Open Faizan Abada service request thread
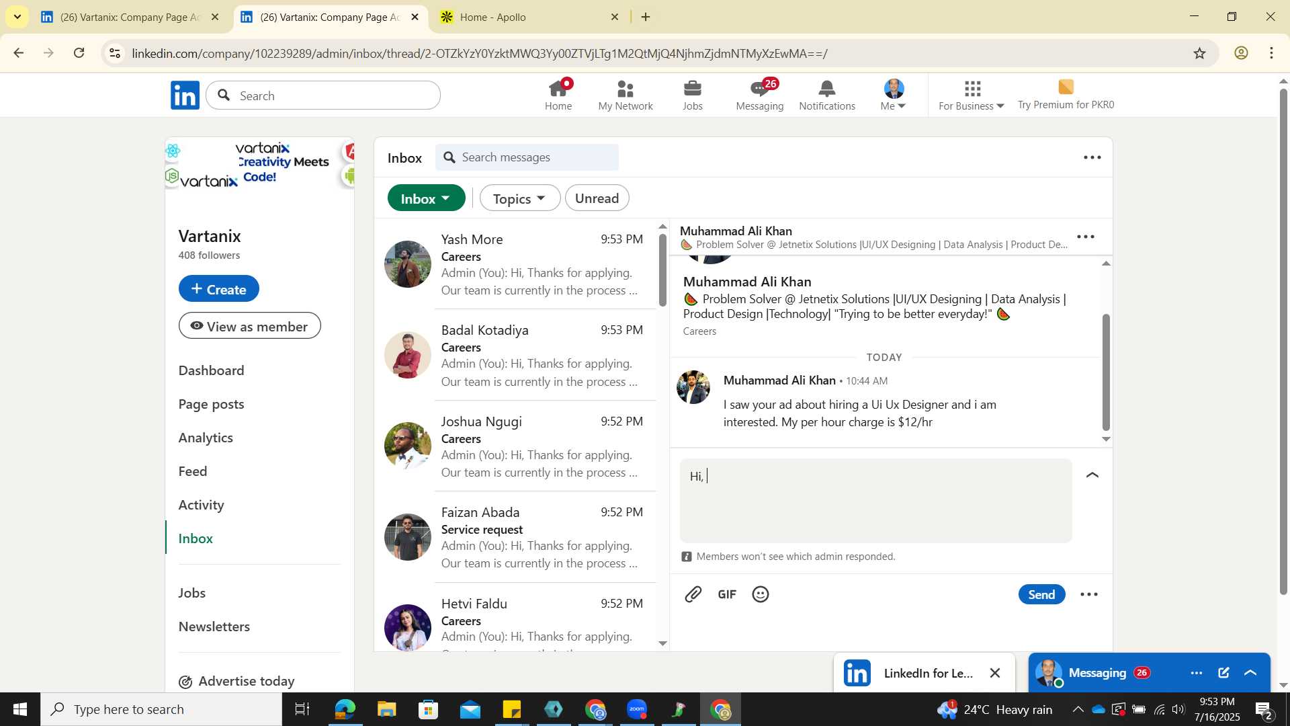Image resolution: width=1290 pixels, height=726 pixels. (x=515, y=537)
